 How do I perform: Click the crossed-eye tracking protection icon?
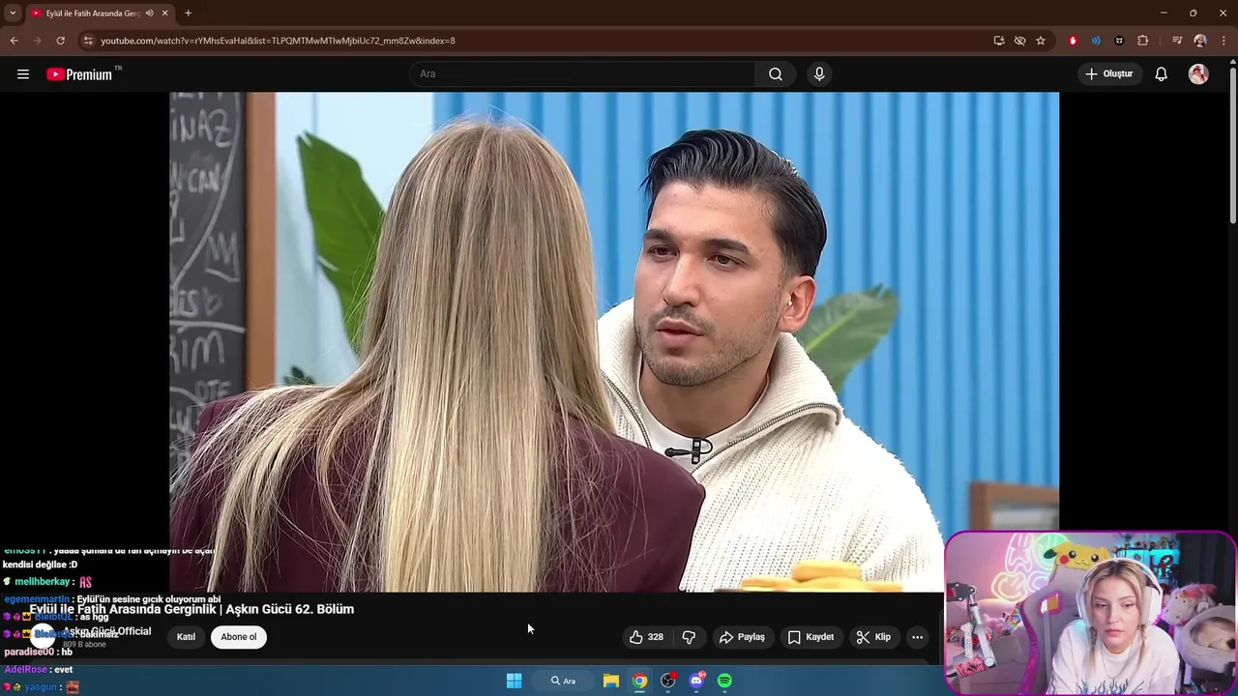(x=1019, y=41)
